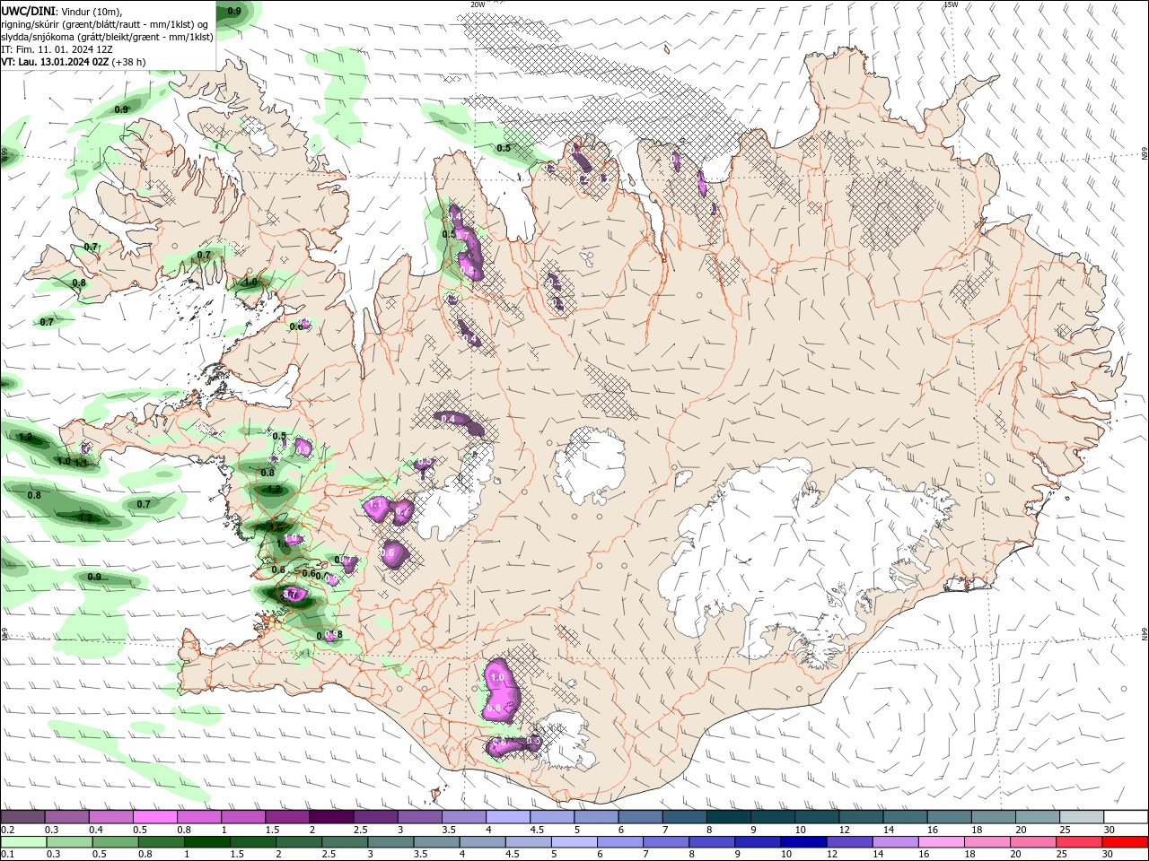Click the 'VT: Lau. 13.01.2024 02Z' valid time
Image resolution: width=1149 pixels, height=861 pixels.
55,62
